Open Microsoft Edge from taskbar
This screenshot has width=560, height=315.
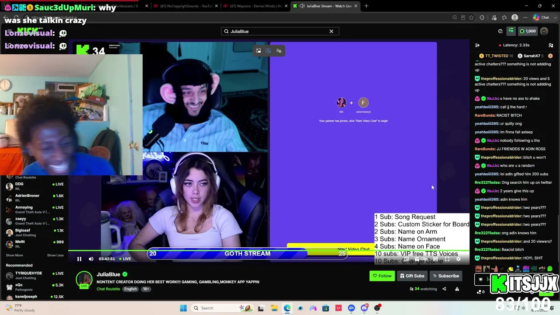(x=287, y=308)
